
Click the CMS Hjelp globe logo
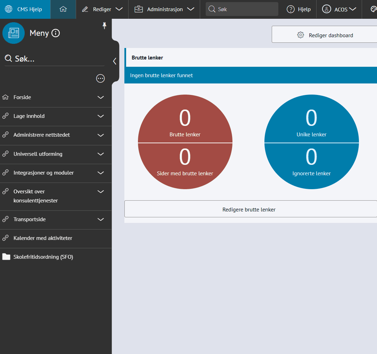(9, 9)
